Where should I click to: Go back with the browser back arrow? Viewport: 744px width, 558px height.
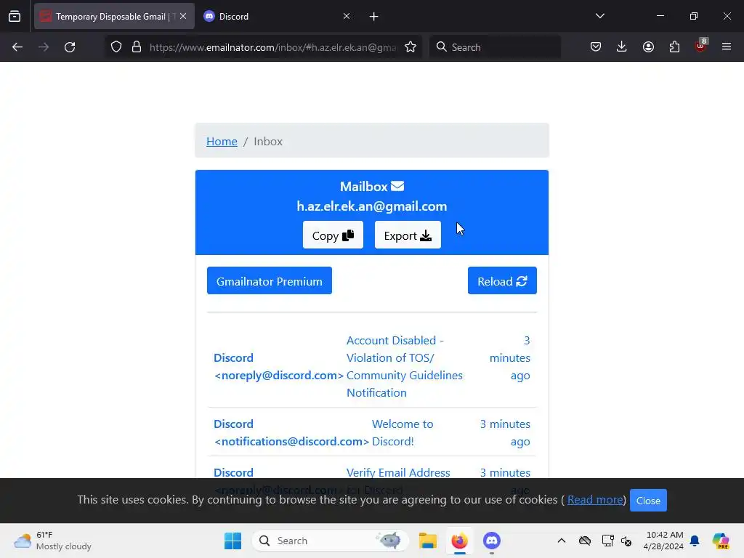pyautogui.click(x=17, y=47)
